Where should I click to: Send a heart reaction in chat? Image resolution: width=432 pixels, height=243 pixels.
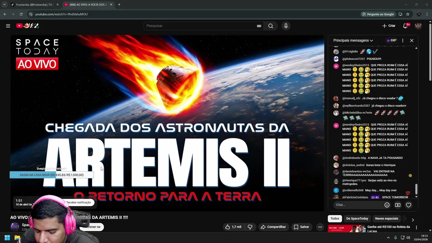coord(408,205)
